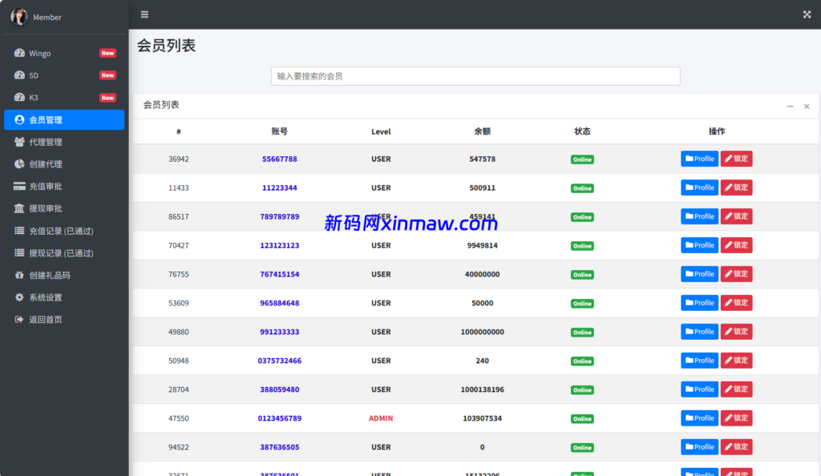Image resolution: width=821 pixels, height=476 pixels.
Task: Click the Profile button in the first row
Action: 699,159
